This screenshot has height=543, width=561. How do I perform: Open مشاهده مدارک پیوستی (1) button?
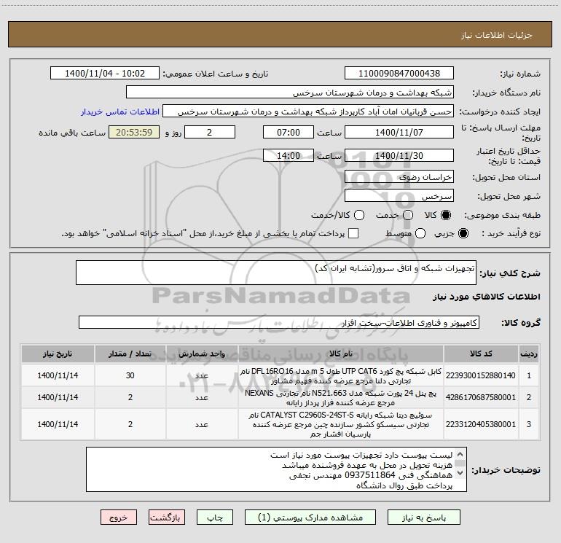pos(310,517)
